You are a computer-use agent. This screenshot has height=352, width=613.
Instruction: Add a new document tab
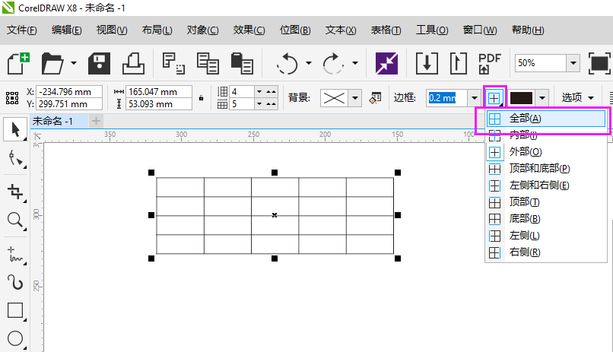[x=97, y=121]
